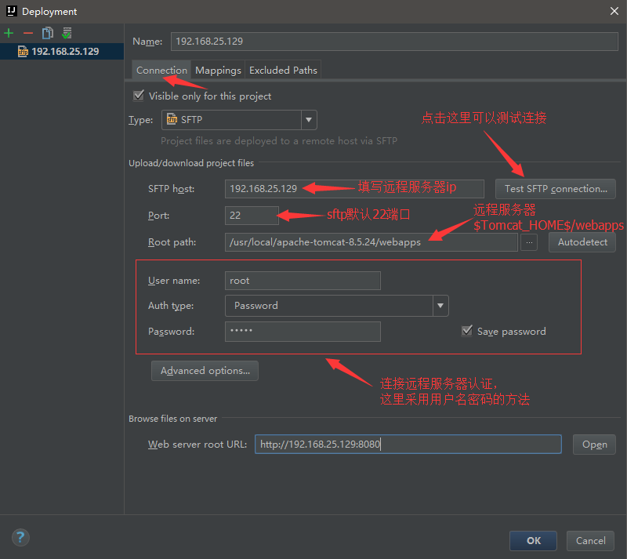Switch to the Mappings tab
The height and width of the screenshot is (559, 627).
point(218,70)
